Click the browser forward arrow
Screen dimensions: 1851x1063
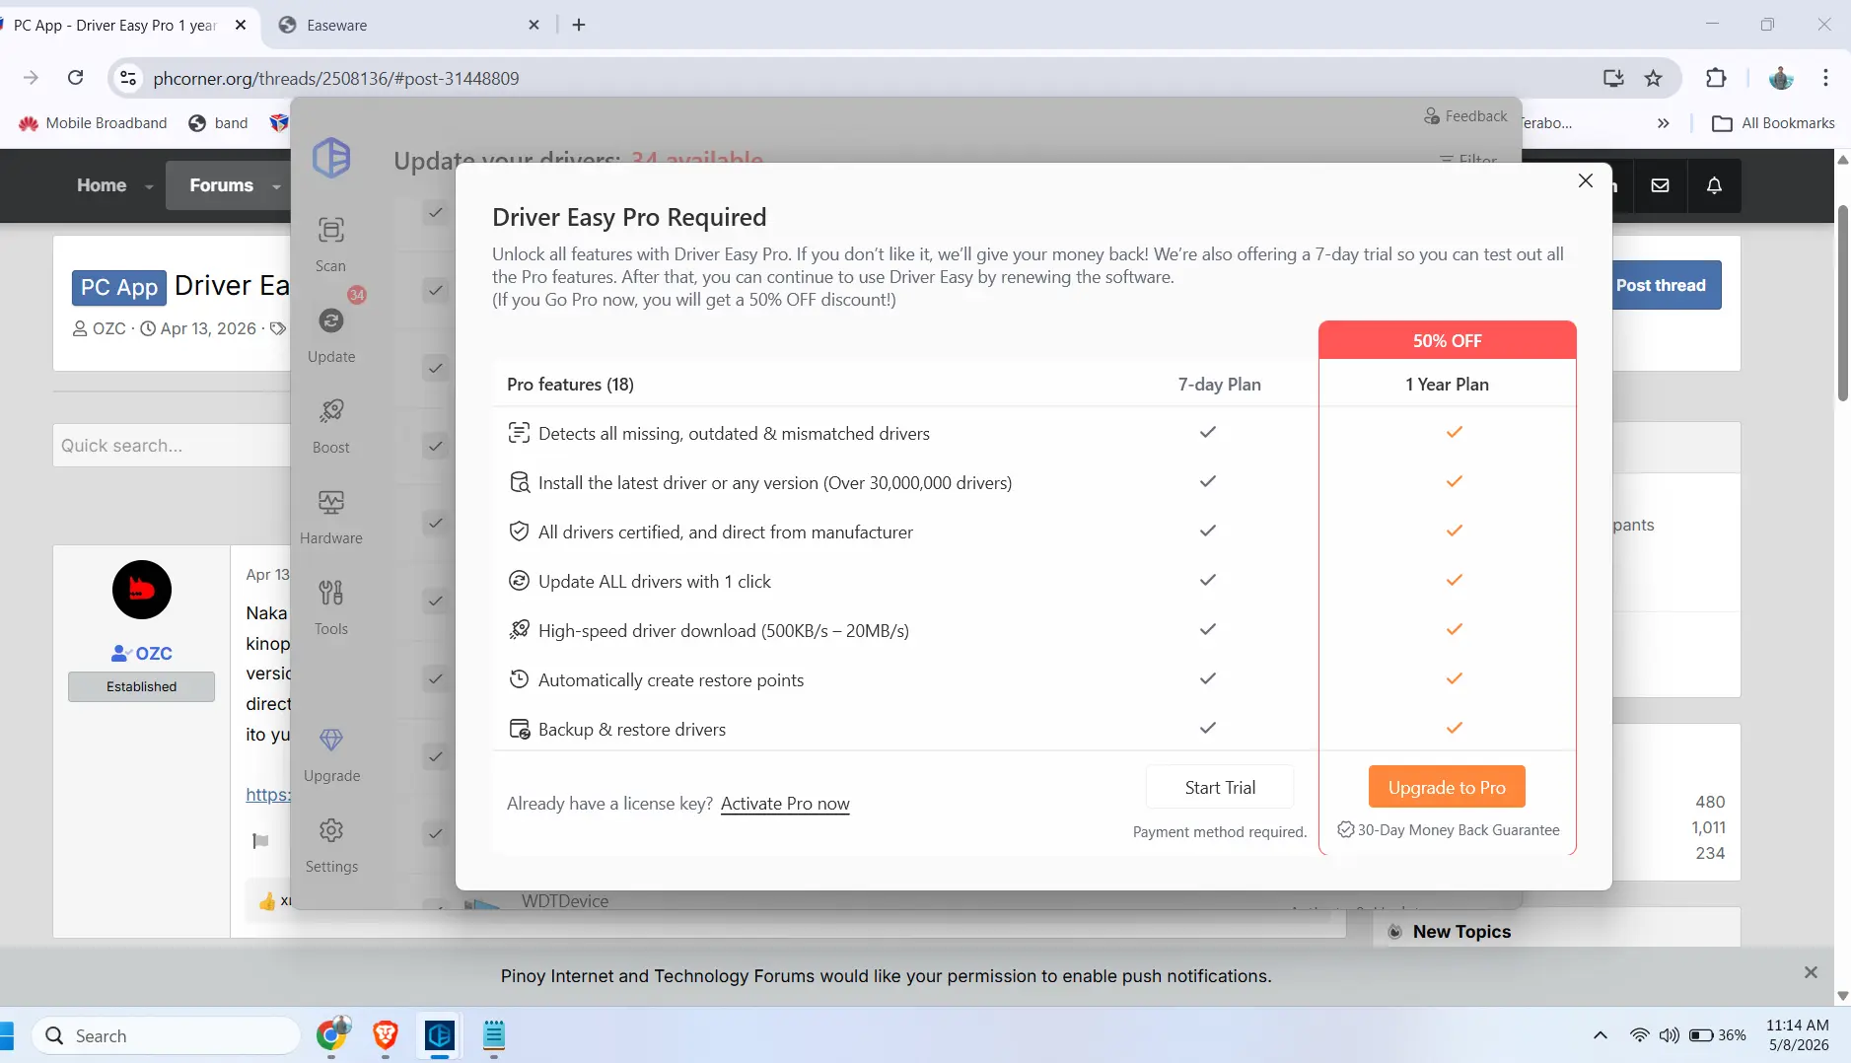coord(31,78)
